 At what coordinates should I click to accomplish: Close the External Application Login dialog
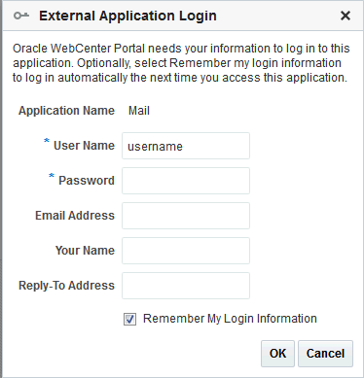coord(346,16)
